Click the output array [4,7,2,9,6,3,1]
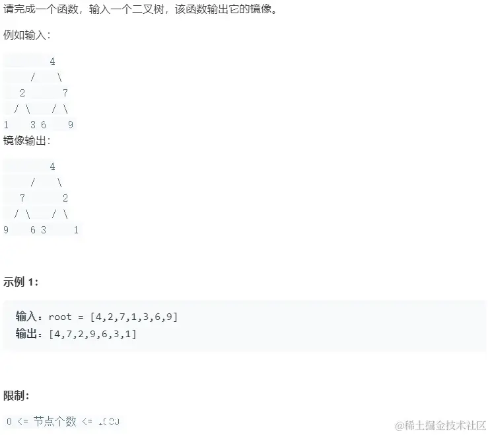This screenshot has width=490, height=435. [x=93, y=335]
